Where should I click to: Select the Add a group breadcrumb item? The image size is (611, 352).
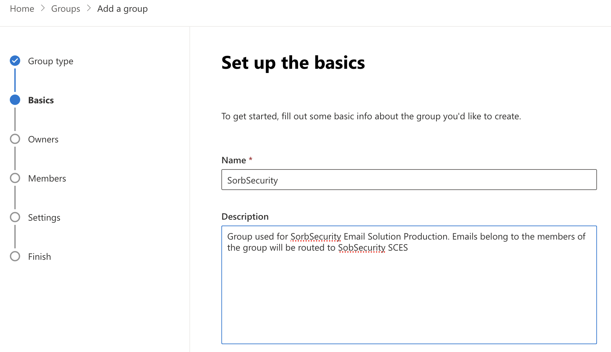click(122, 8)
